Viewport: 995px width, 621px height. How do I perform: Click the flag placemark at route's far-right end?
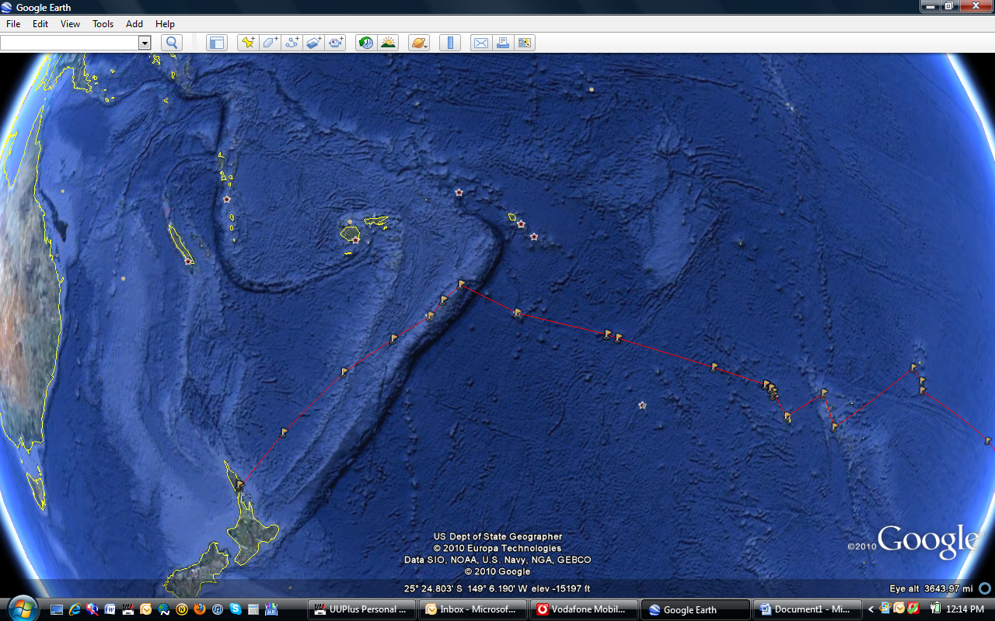(988, 440)
